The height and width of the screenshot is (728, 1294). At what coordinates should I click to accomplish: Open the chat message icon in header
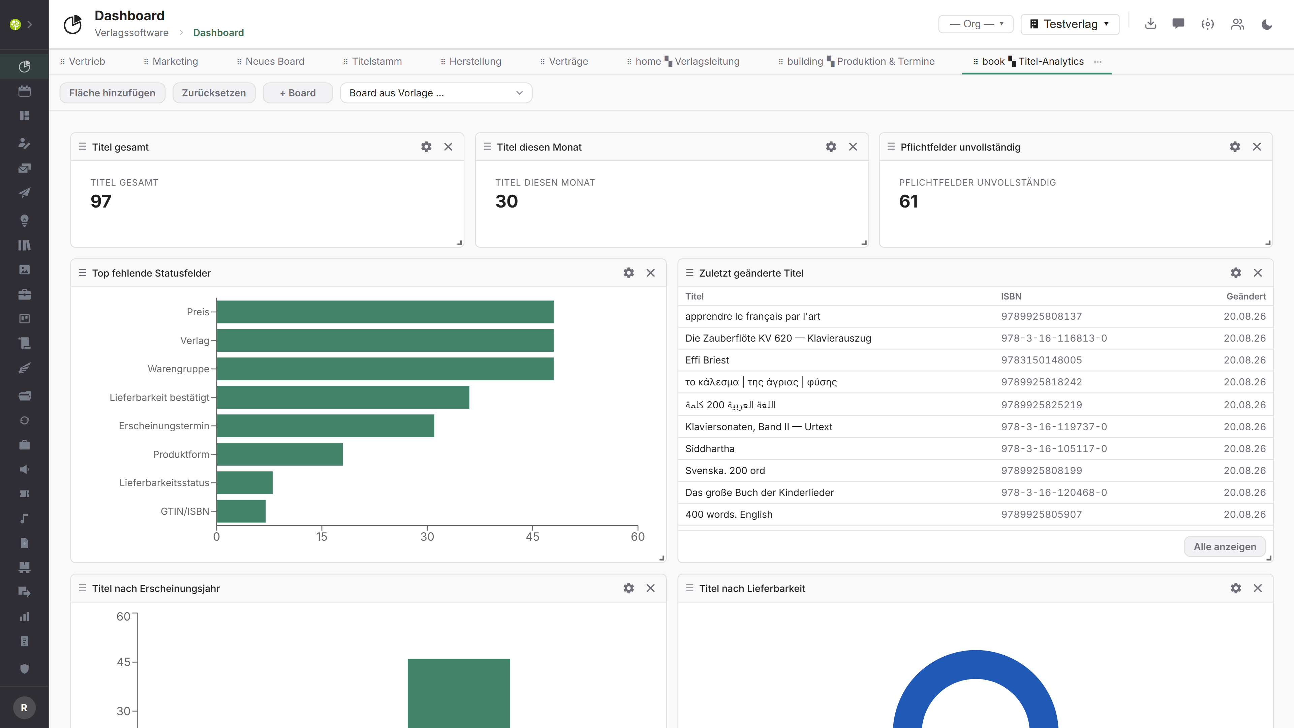(1178, 24)
